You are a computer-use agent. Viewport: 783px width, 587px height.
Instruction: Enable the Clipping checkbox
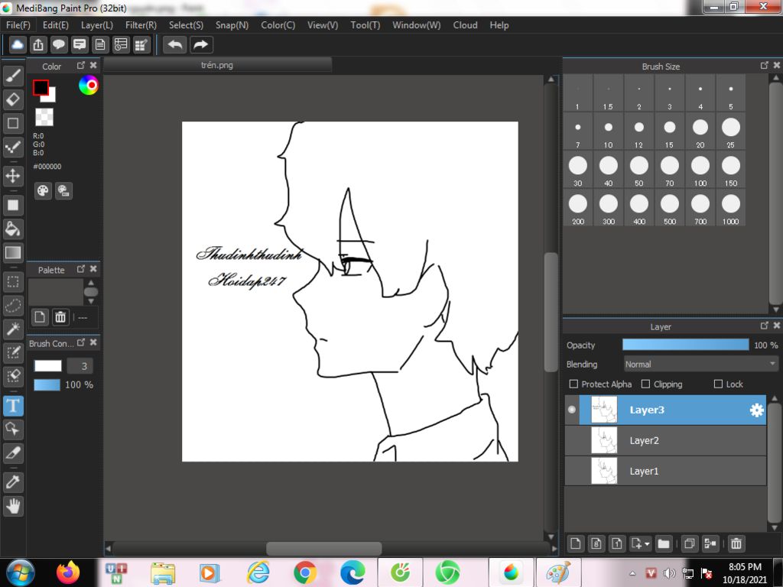[645, 384]
